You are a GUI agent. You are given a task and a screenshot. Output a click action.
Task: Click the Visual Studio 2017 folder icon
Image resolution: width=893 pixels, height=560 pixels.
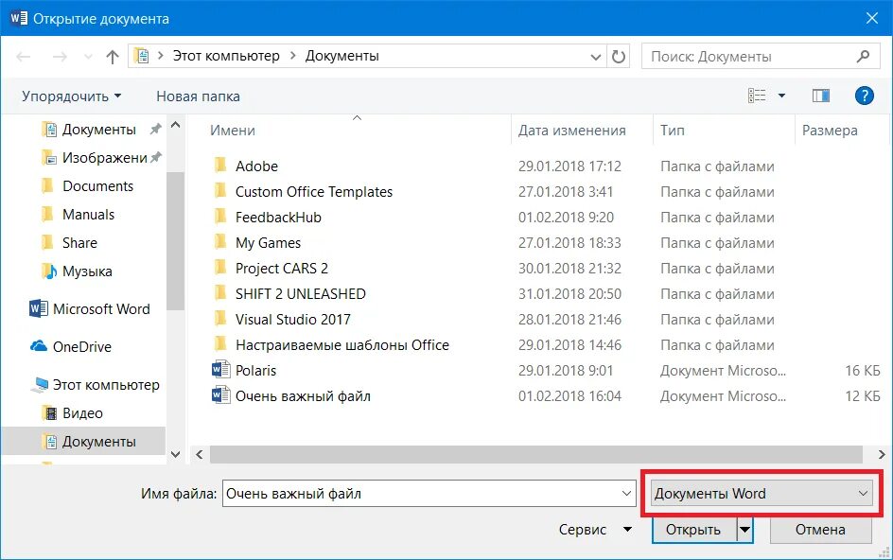coord(220,319)
